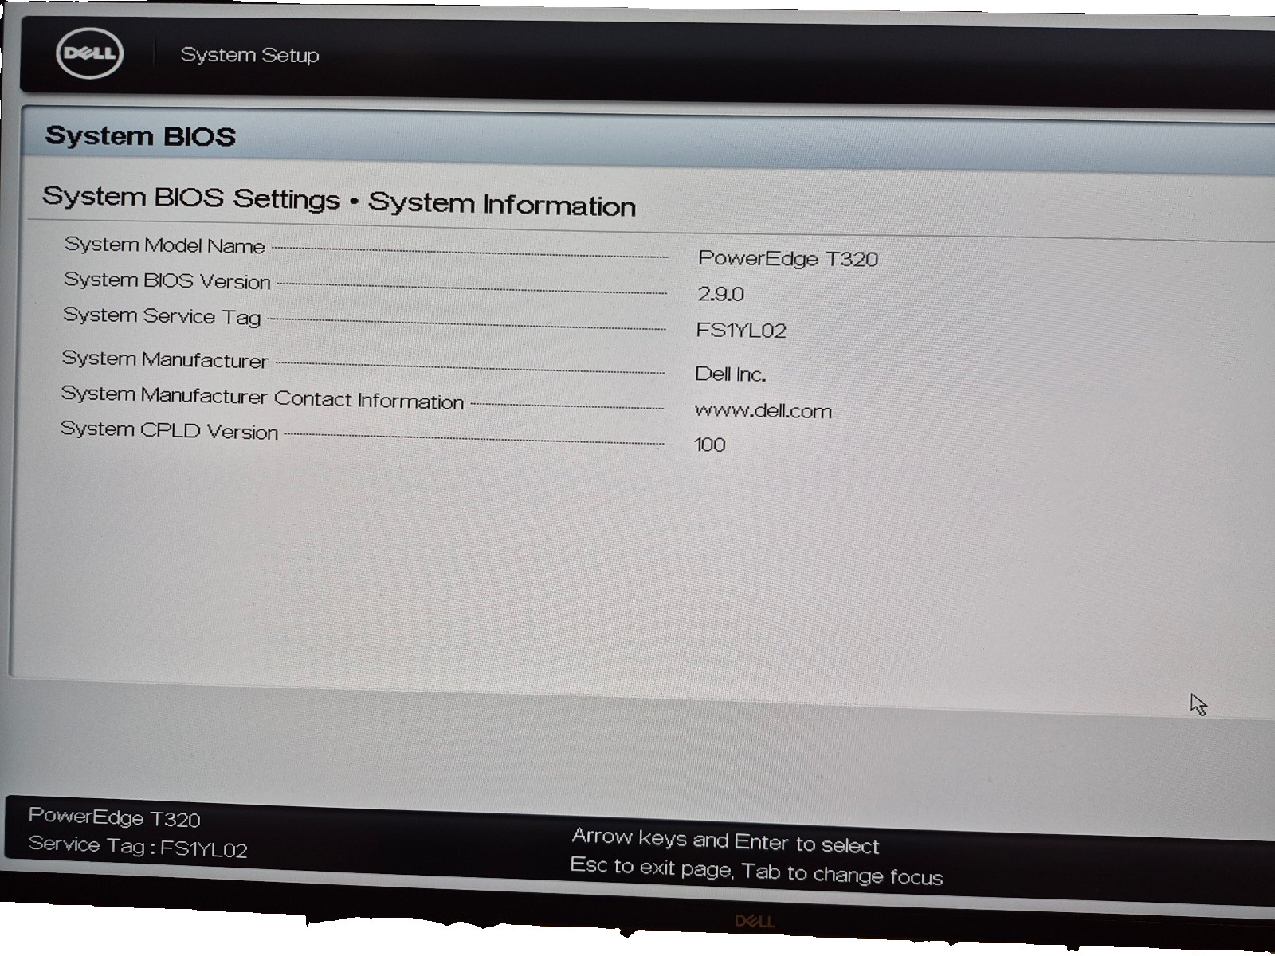The image size is (1275, 956).
Task: Select the System CPLD Version label
Action: tap(169, 430)
